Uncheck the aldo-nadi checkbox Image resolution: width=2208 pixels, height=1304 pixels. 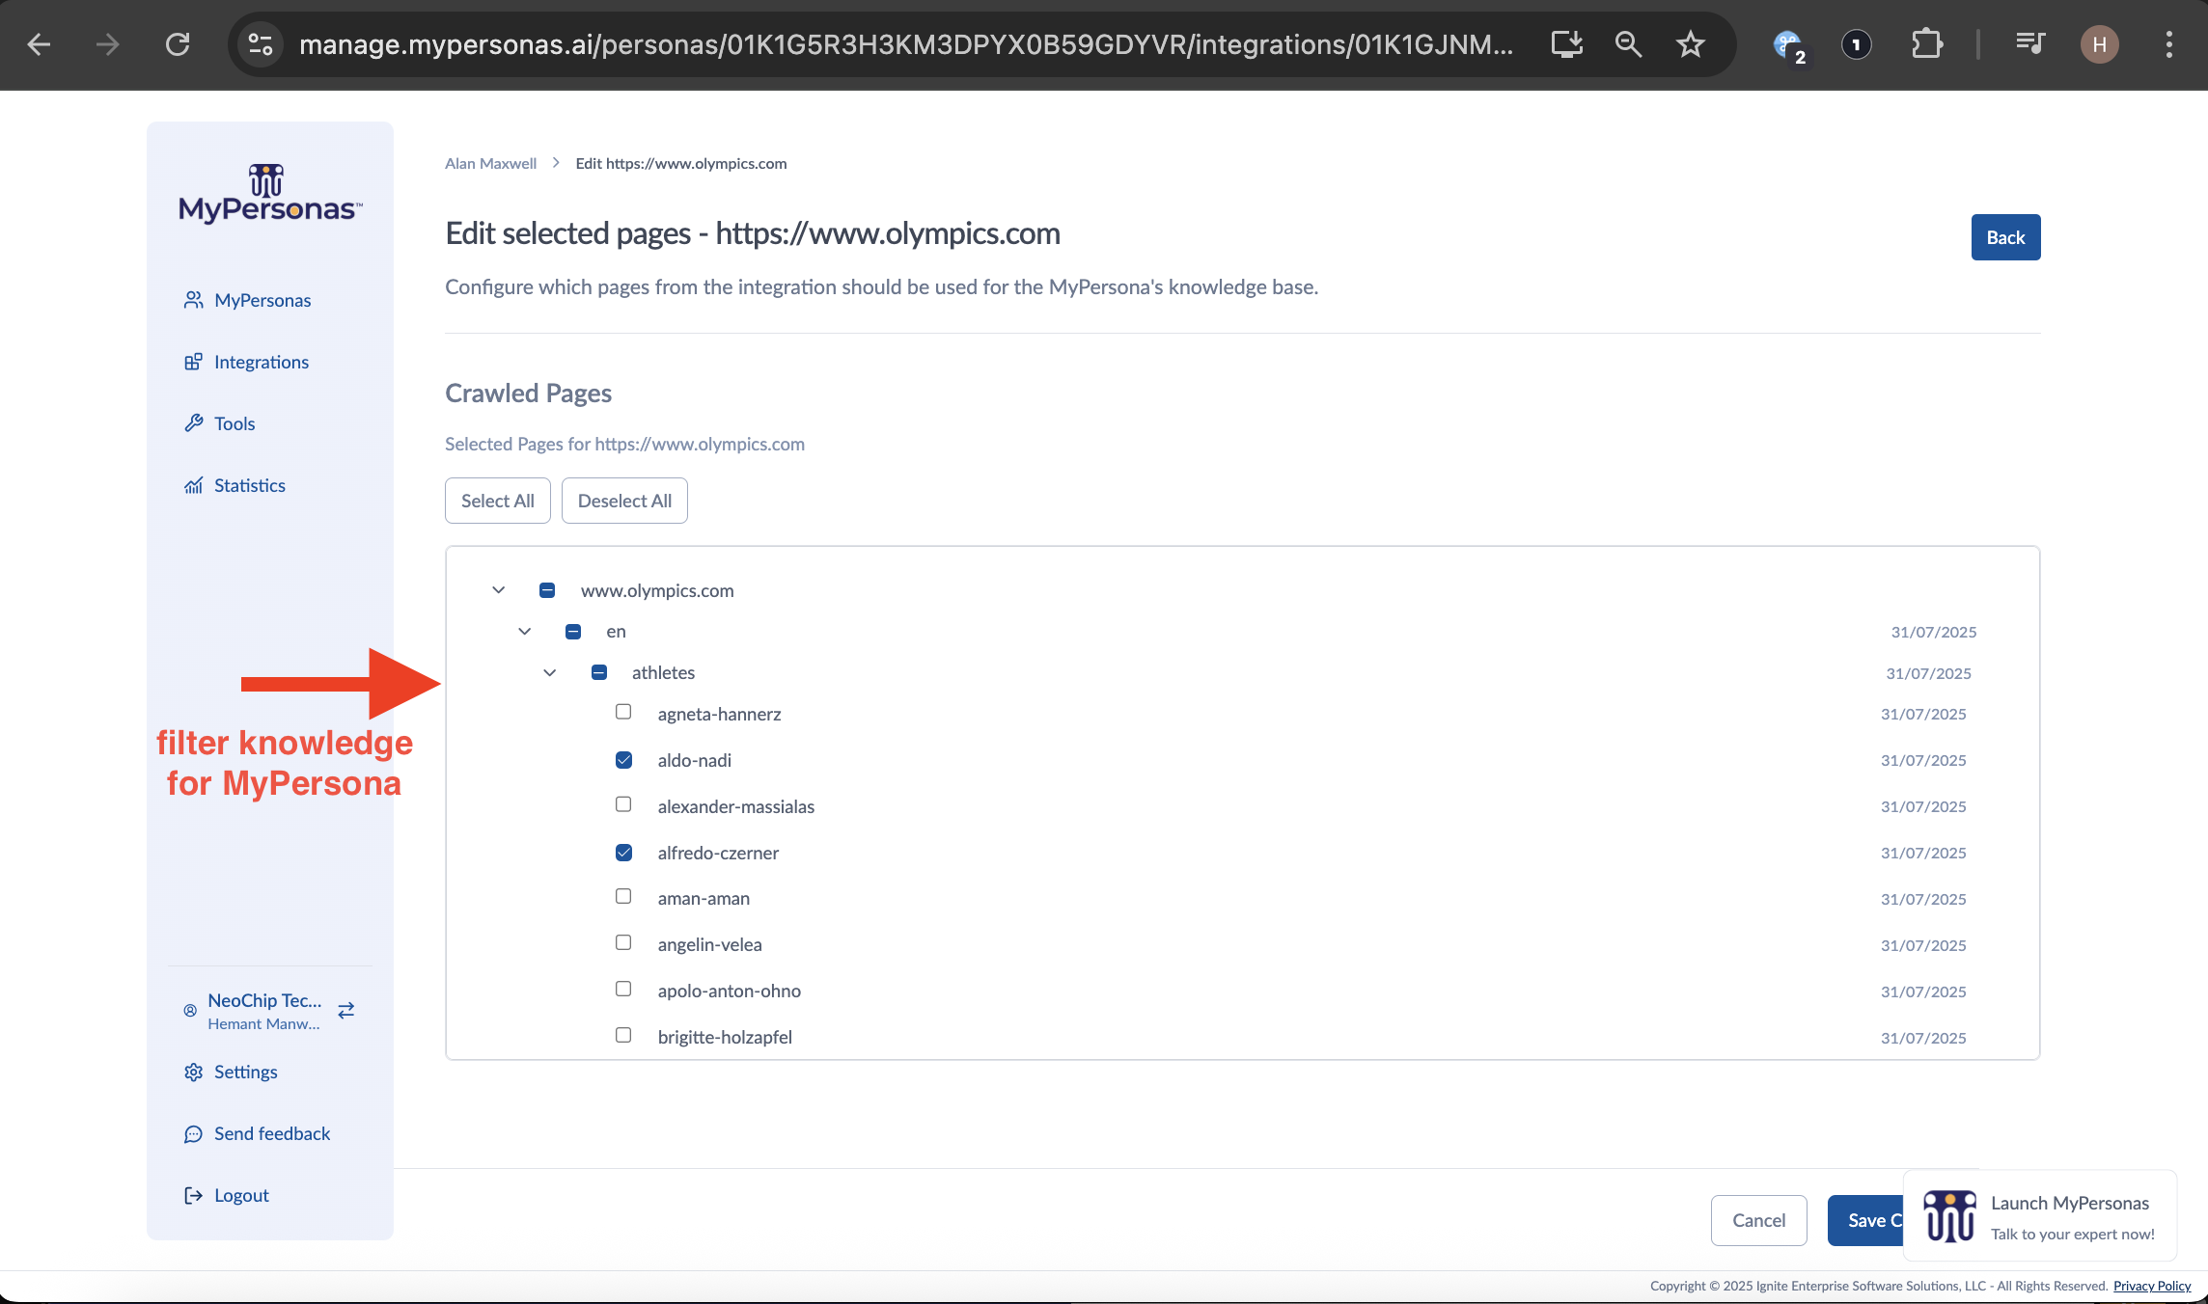click(x=624, y=760)
